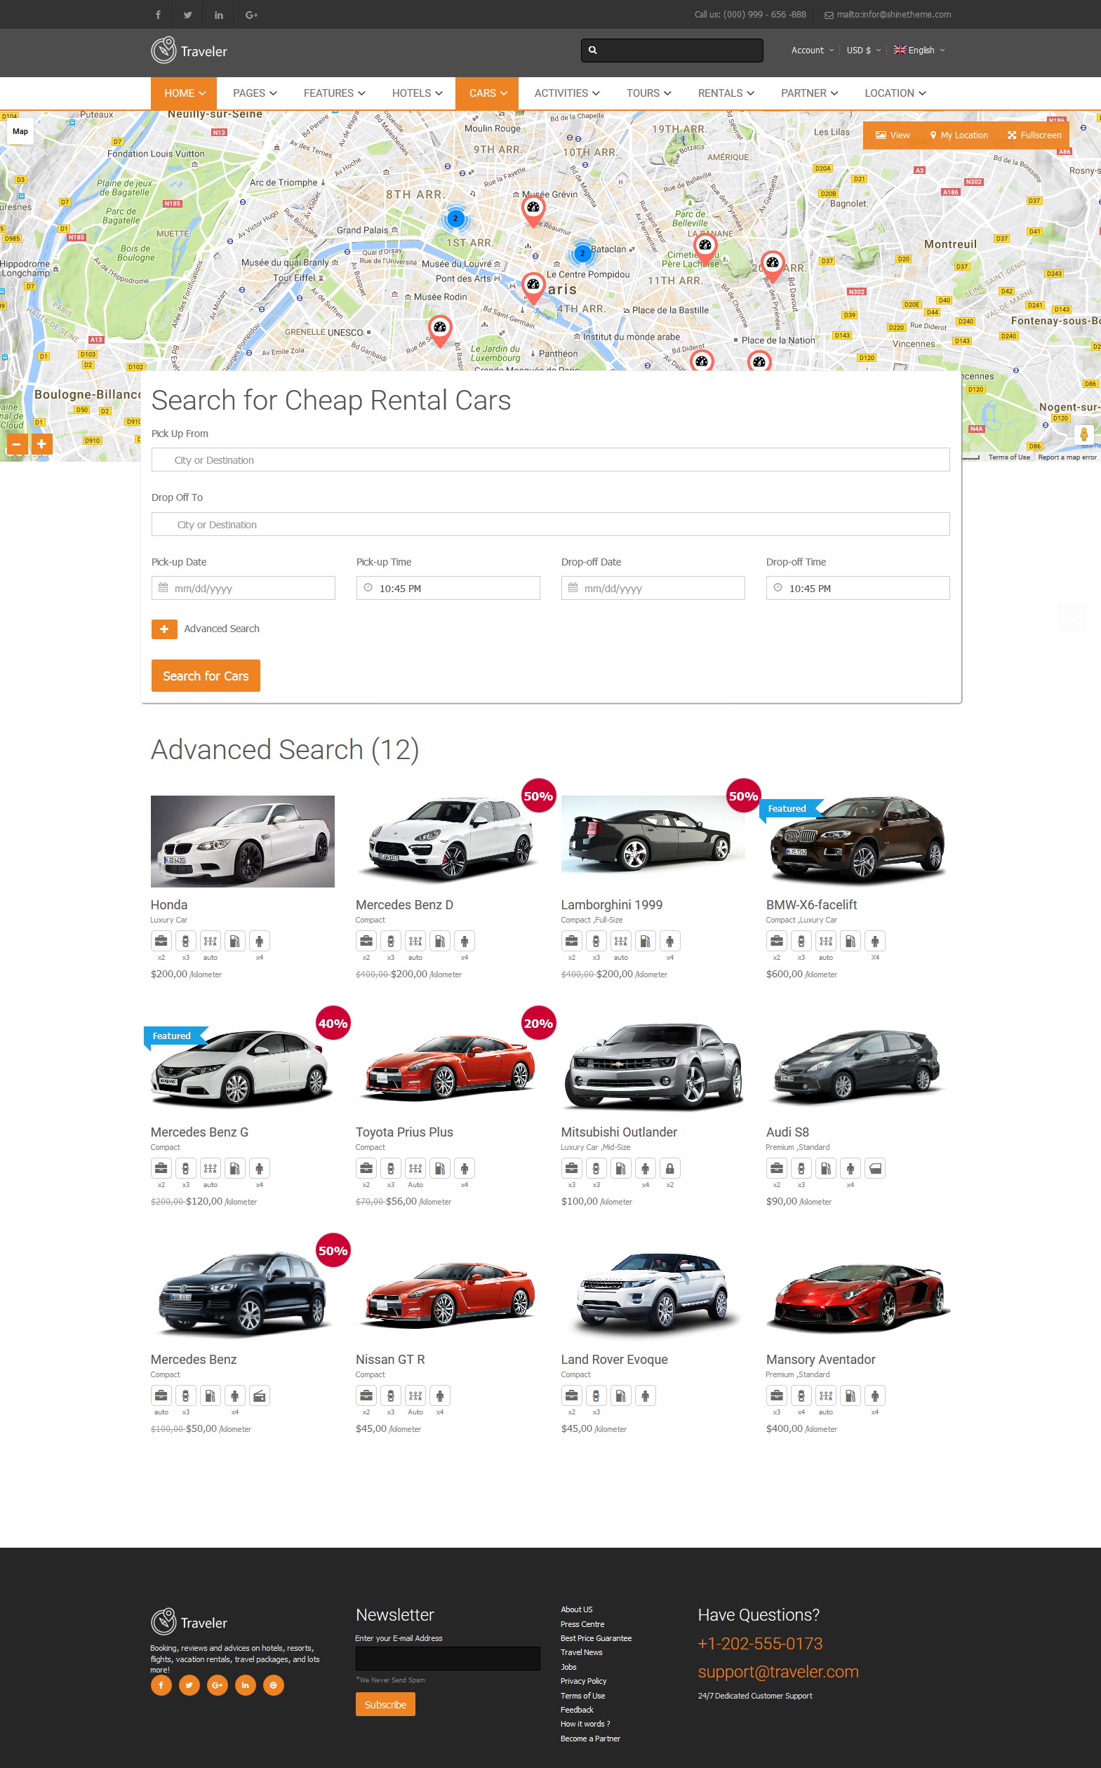This screenshot has height=1768, width=1101.
Task: Click the Map type button on map
Action: (x=20, y=132)
